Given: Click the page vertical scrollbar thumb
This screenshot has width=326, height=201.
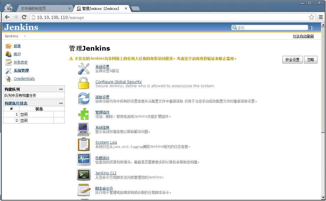Looking at the screenshot, I should (323, 80).
